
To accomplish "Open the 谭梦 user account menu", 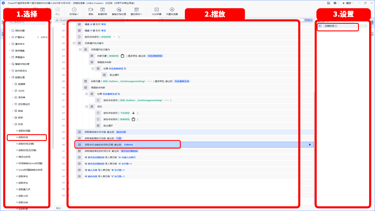I will pyautogui.click(x=347, y=3).
